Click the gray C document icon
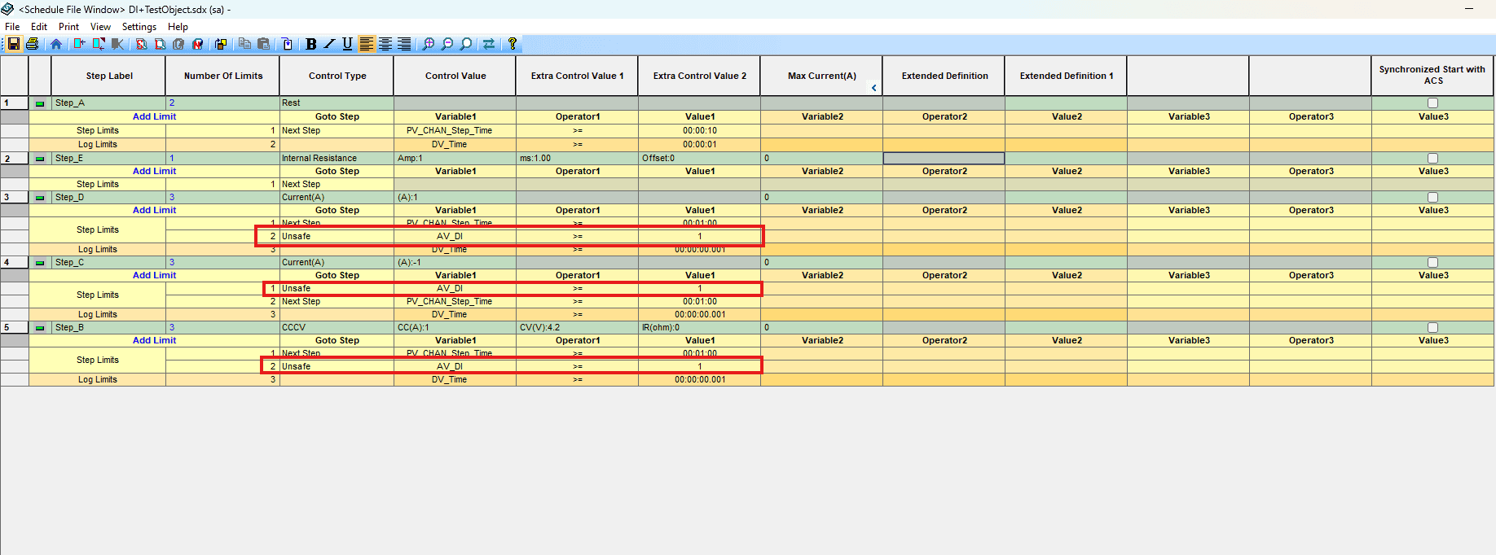The width and height of the screenshot is (1496, 555). point(178,44)
